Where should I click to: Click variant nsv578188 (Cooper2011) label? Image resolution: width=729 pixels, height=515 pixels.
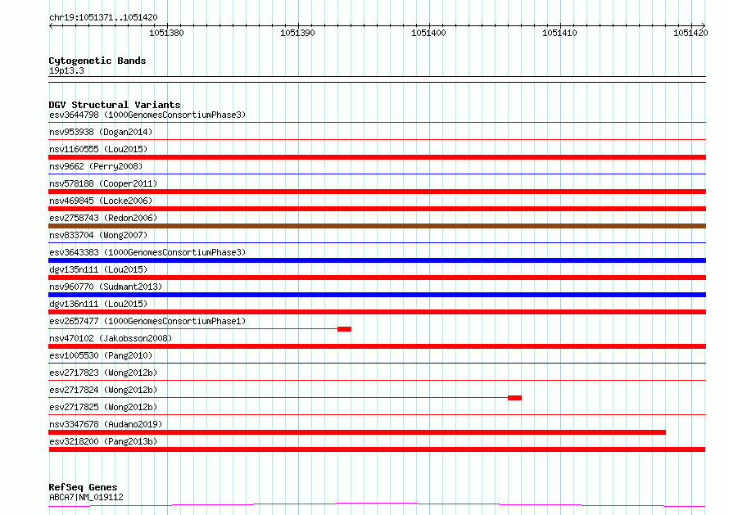coord(103,183)
